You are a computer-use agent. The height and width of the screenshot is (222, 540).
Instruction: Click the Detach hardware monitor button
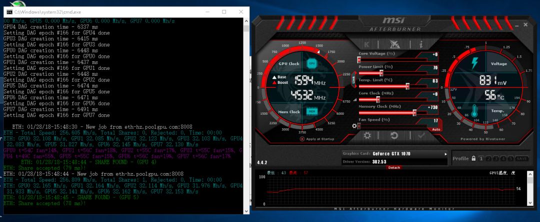coord(394,168)
